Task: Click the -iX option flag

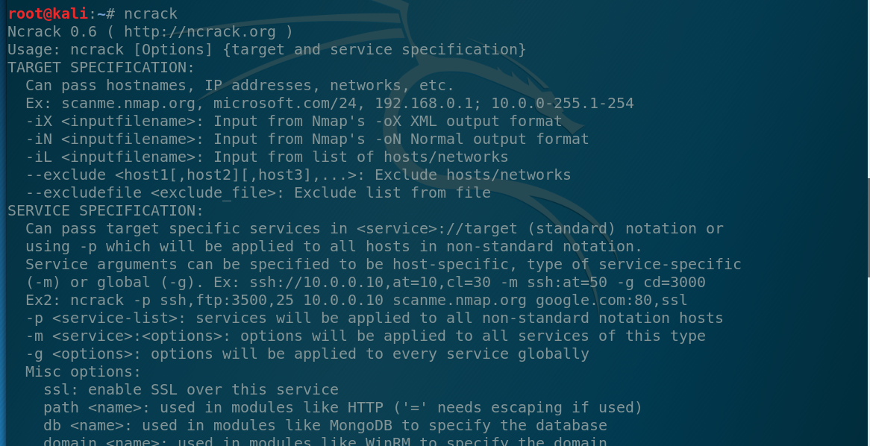Action: 39,121
